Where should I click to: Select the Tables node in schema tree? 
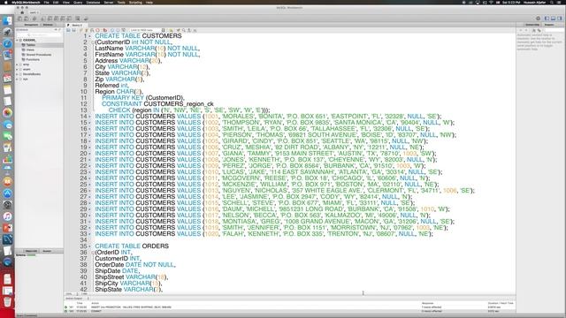point(31,45)
